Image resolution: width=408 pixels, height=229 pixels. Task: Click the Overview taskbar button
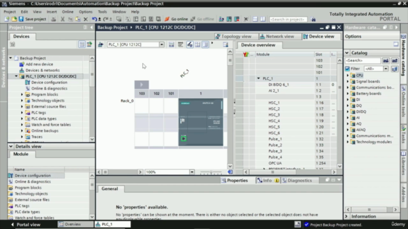(75, 225)
